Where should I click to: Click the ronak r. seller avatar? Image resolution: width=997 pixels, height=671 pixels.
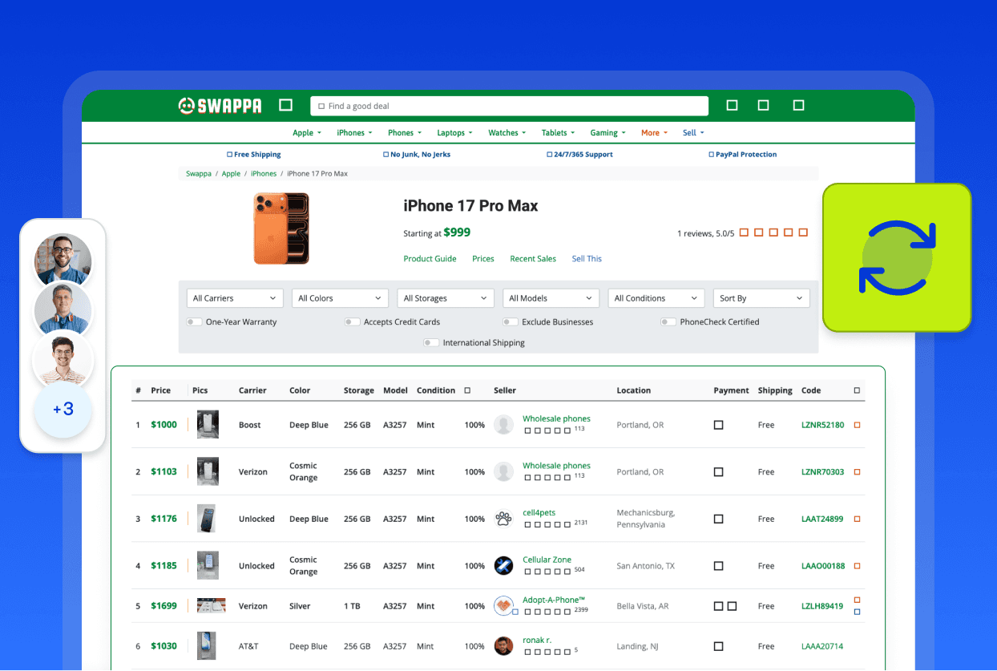[503, 645]
